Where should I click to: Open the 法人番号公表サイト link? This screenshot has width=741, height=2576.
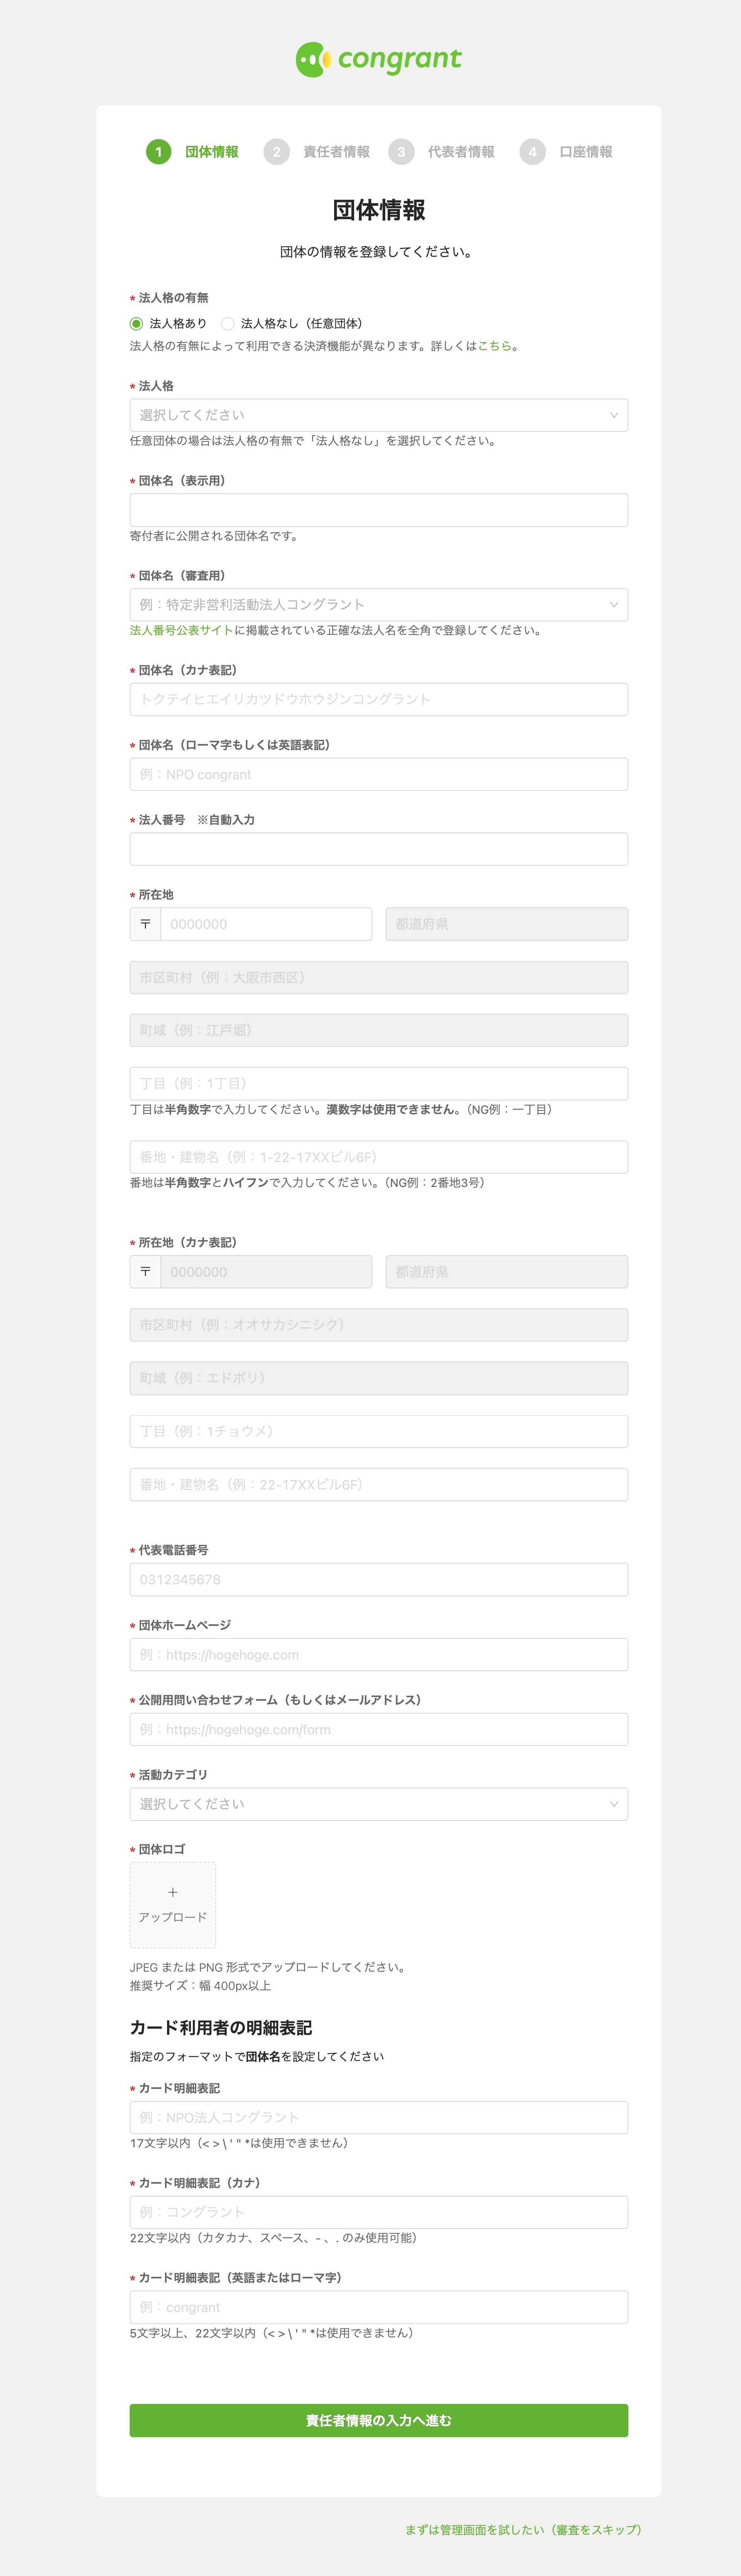[x=181, y=631]
